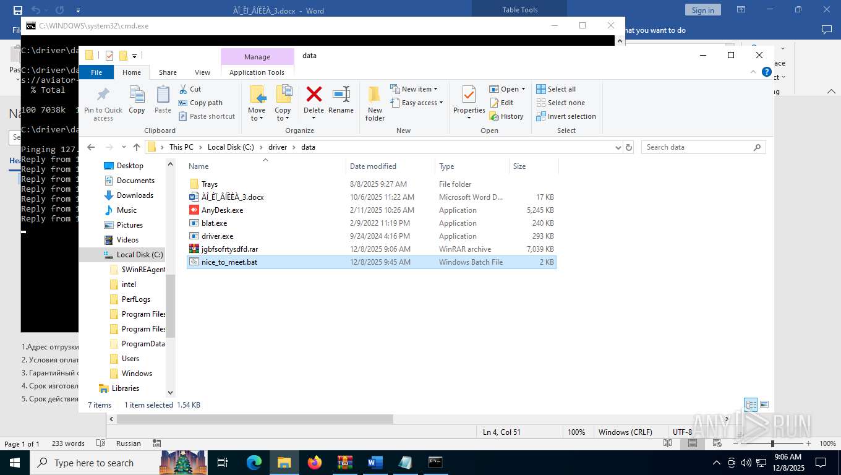The height and width of the screenshot is (475, 841).
Task: Collapse the Explorer ribbon
Action: pos(753,72)
